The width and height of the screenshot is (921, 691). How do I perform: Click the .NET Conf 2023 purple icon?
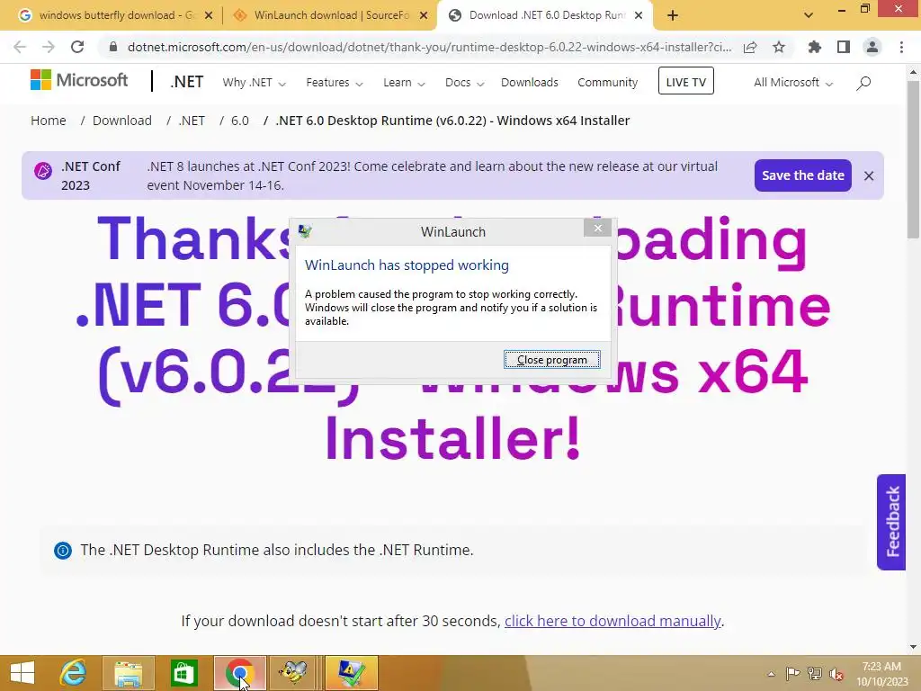click(x=43, y=171)
